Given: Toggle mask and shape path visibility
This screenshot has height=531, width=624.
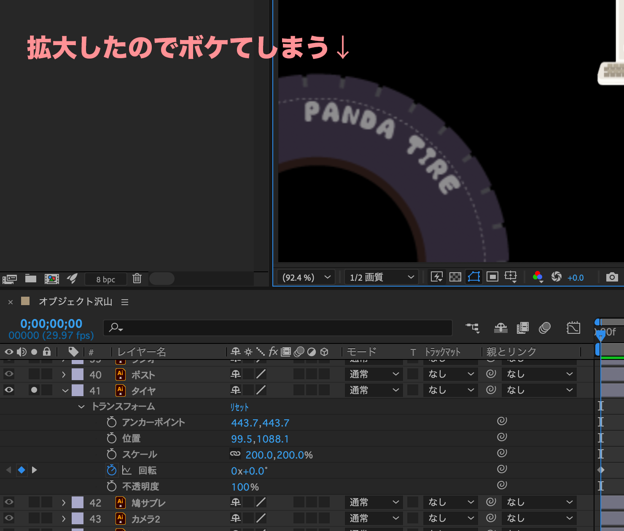Looking at the screenshot, I should pos(474,277).
